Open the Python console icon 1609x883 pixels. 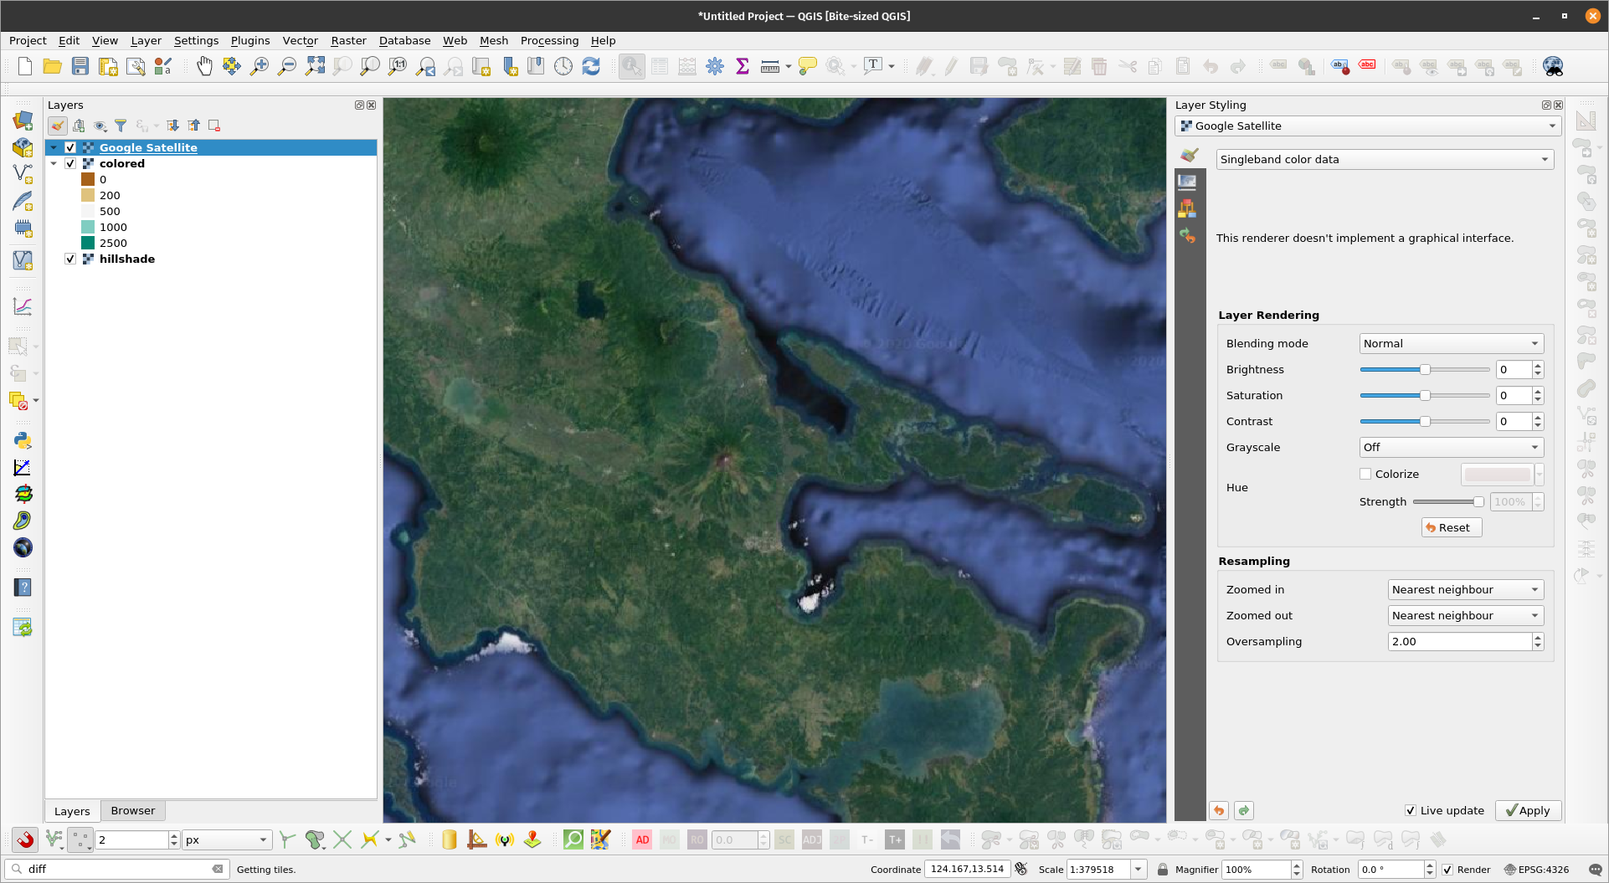pos(23,440)
